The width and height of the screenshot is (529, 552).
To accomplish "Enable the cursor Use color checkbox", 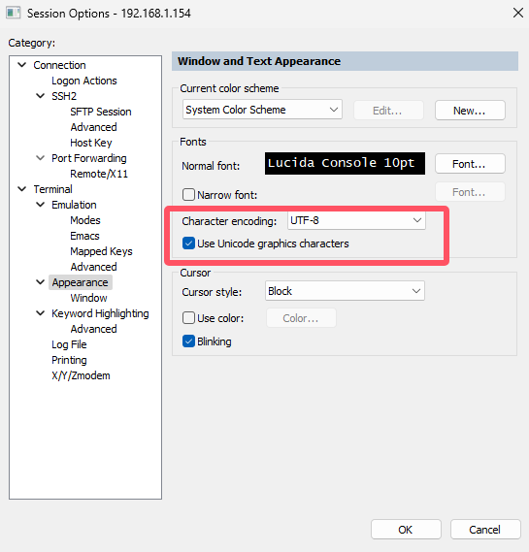I will [188, 318].
